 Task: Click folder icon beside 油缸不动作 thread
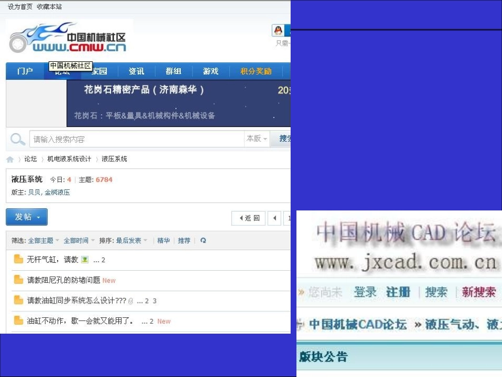18,320
